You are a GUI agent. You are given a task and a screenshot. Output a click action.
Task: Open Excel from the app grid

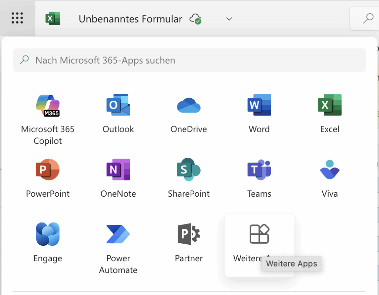tap(330, 114)
